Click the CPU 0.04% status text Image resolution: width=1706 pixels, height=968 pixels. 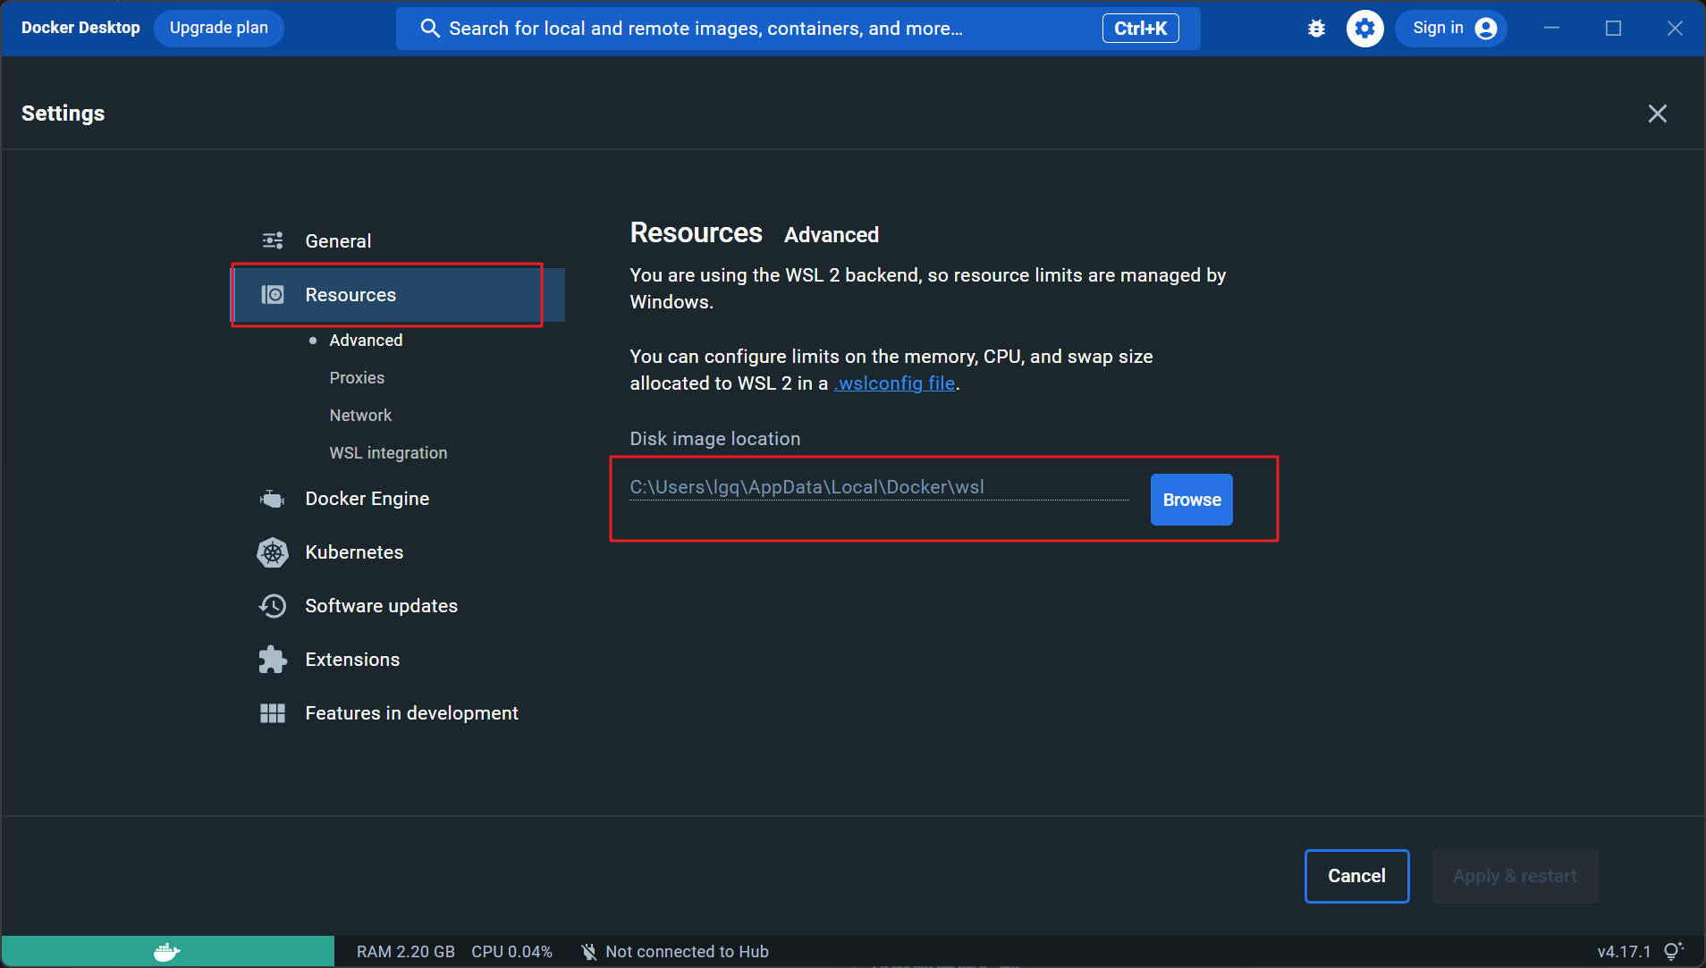pyautogui.click(x=511, y=952)
